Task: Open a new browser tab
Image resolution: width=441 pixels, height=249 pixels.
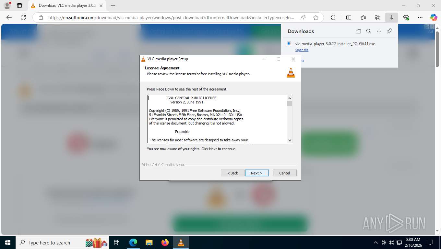Action: click(113, 6)
